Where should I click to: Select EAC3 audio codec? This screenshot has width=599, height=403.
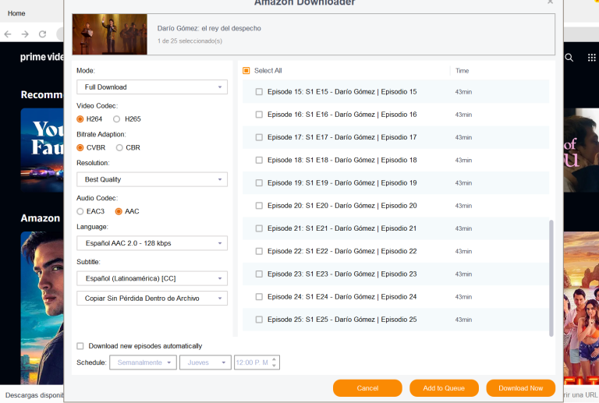point(80,211)
